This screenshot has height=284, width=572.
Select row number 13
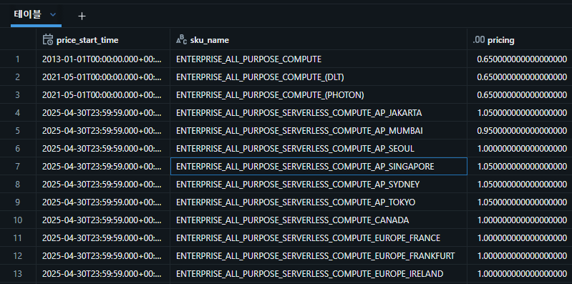tap(18, 273)
